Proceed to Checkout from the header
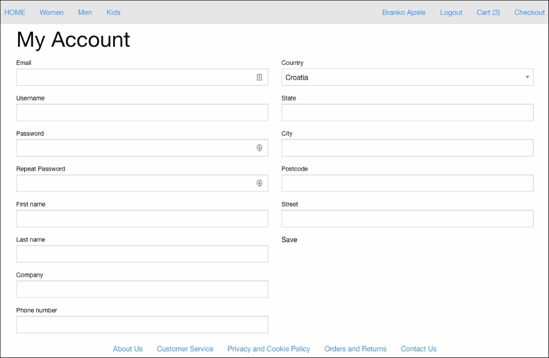The image size is (549, 358). tap(529, 12)
